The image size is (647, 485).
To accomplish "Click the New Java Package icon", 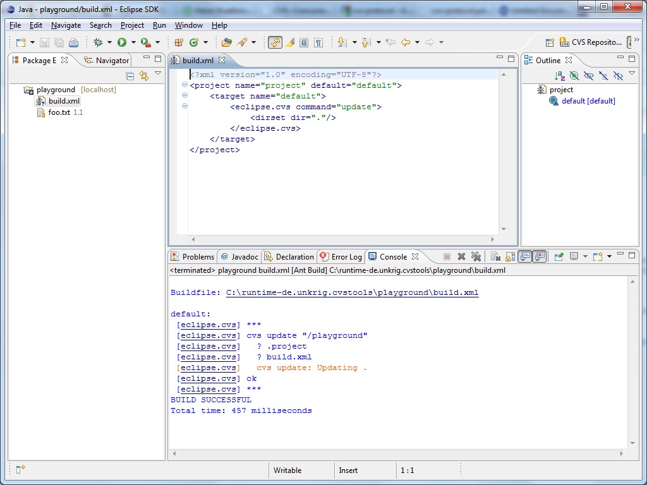I will coord(179,42).
